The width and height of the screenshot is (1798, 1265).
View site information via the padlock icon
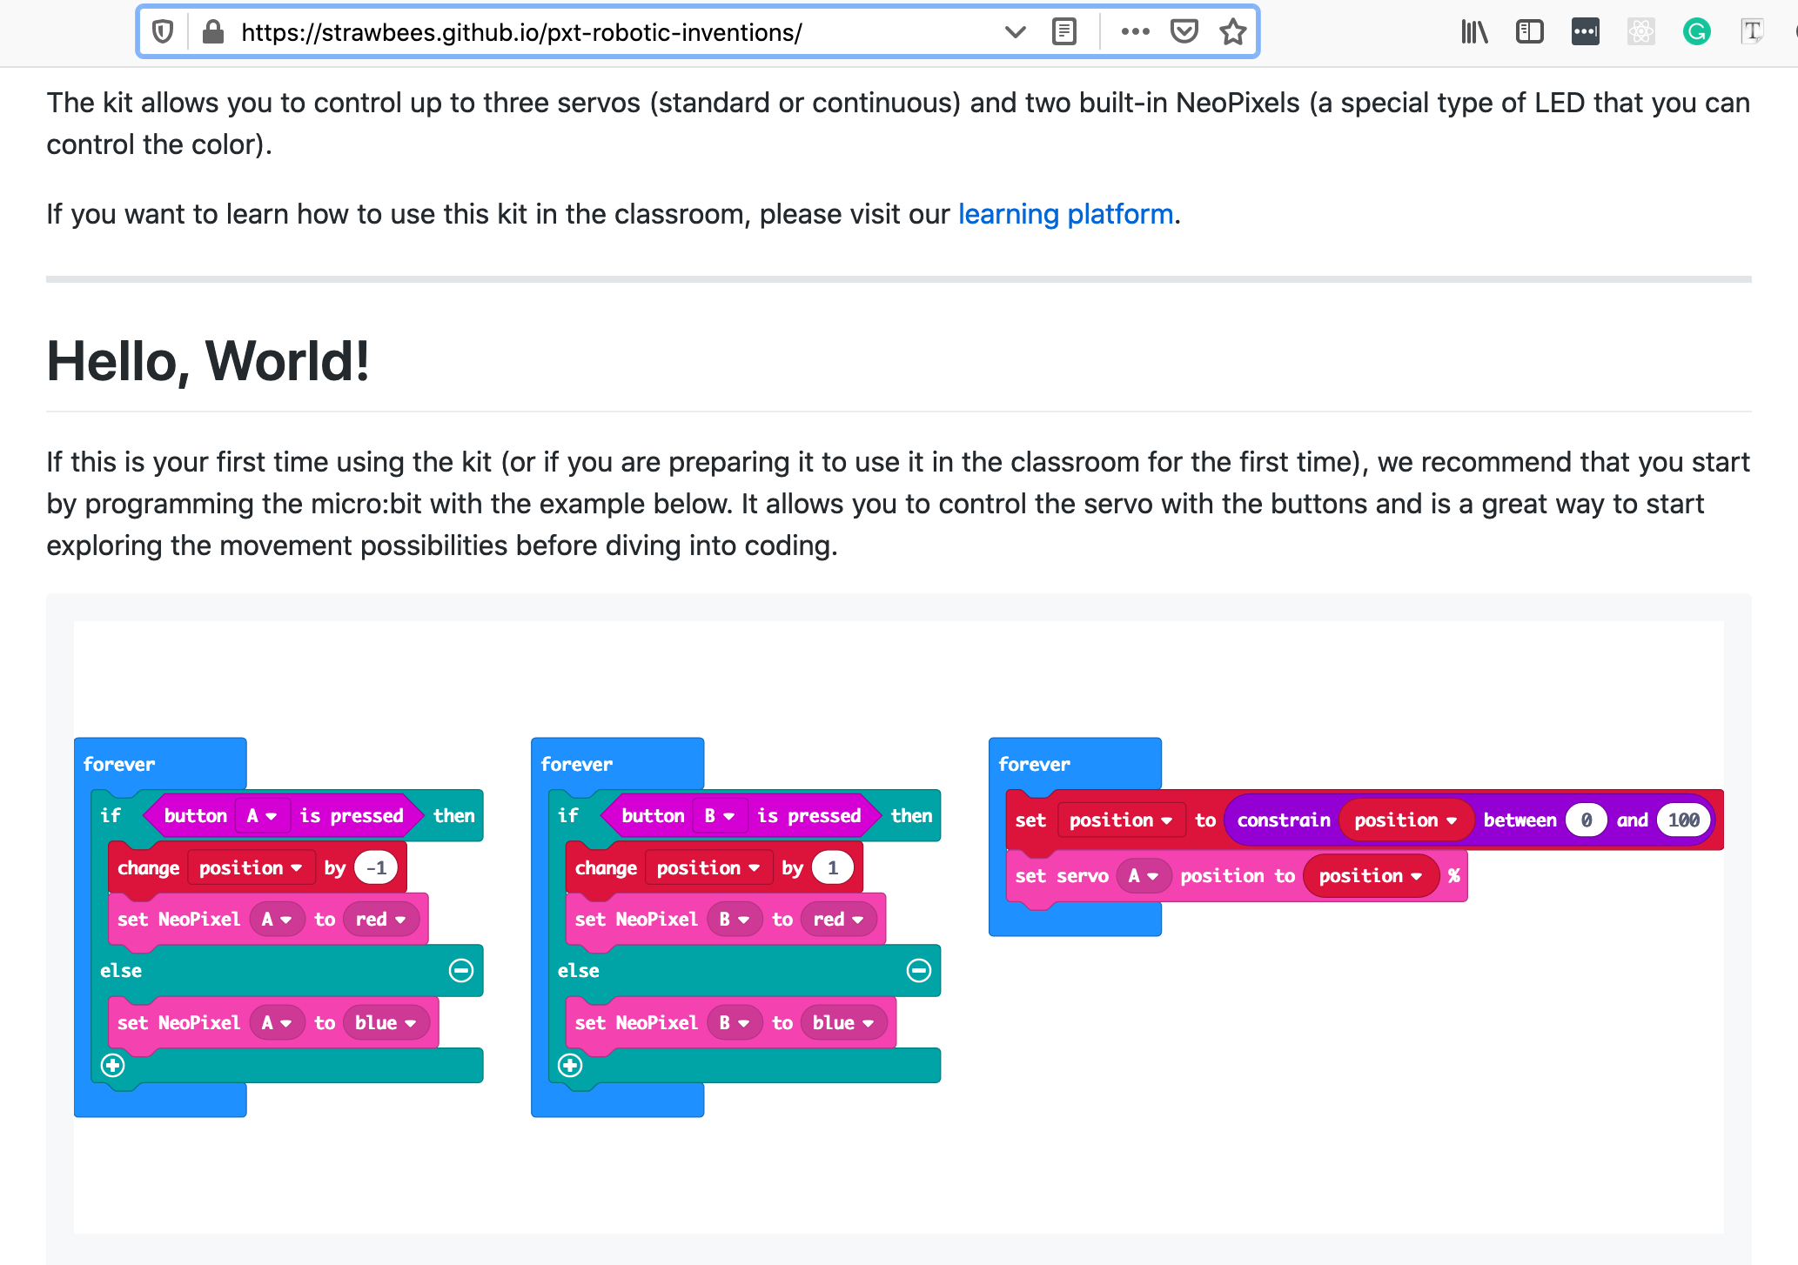pyautogui.click(x=213, y=31)
